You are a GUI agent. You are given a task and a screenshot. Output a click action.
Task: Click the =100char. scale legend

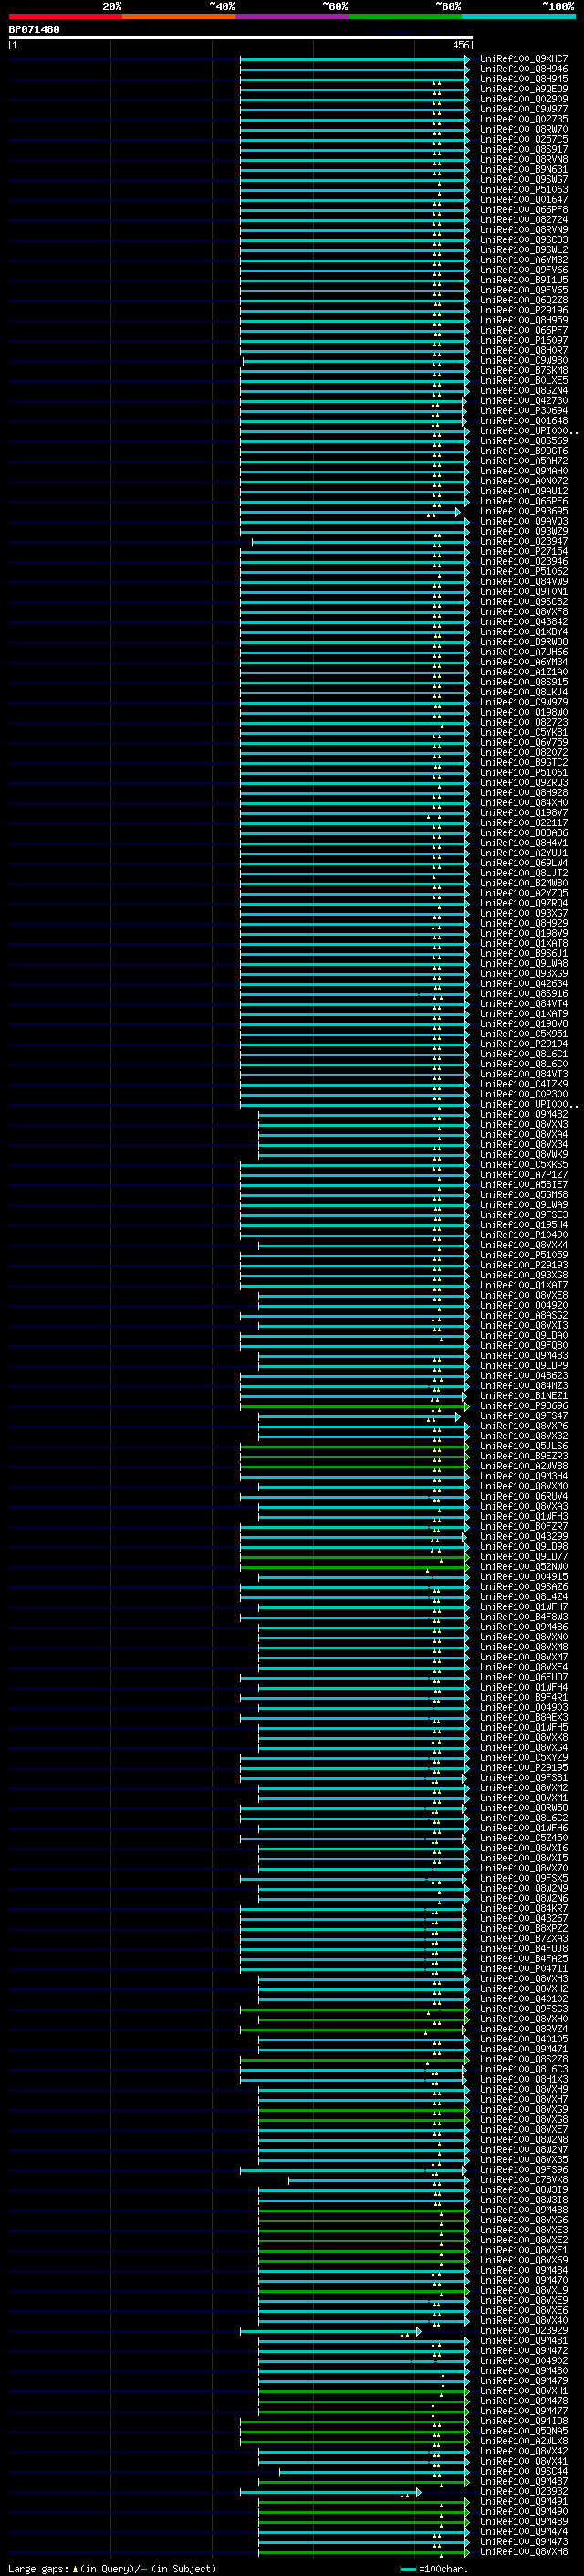433,2568
